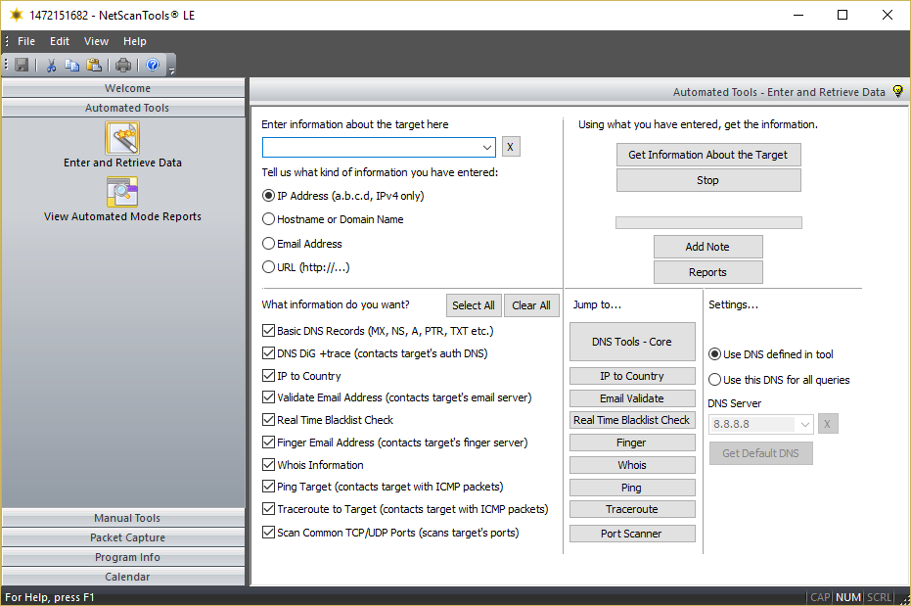Click the Save toolbar icon
This screenshot has height=606, width=911.
click(x=23, y=65)
